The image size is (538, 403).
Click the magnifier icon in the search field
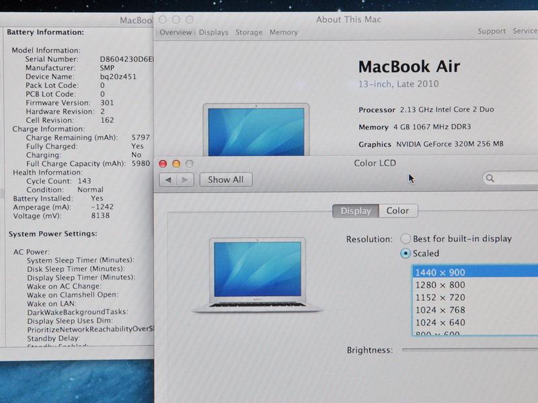click(490, 178)
